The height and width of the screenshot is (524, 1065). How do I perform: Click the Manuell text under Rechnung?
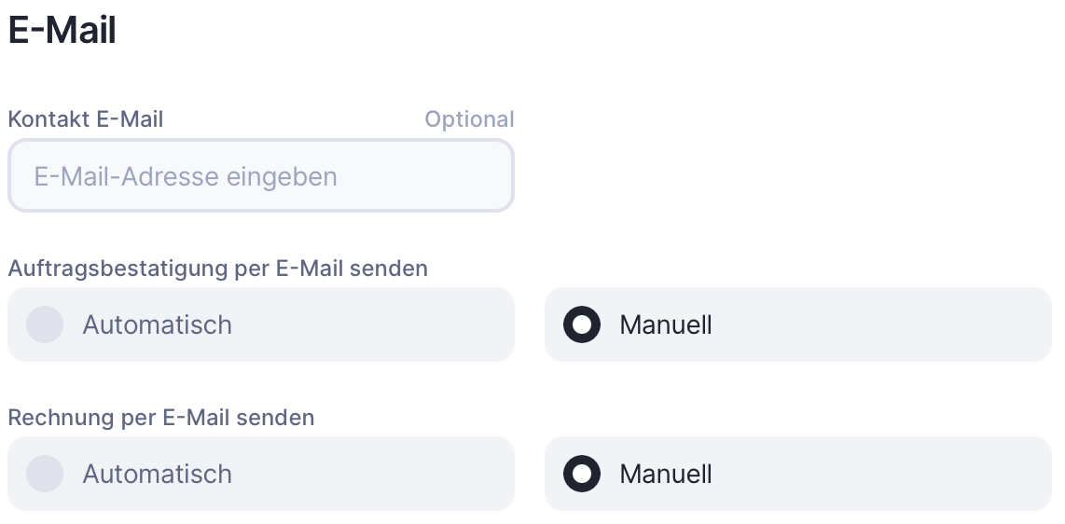coord(666,474)
